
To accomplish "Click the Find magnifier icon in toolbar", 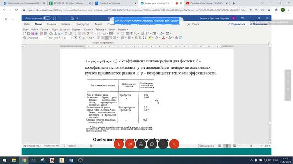I will [x=136, y=33].
